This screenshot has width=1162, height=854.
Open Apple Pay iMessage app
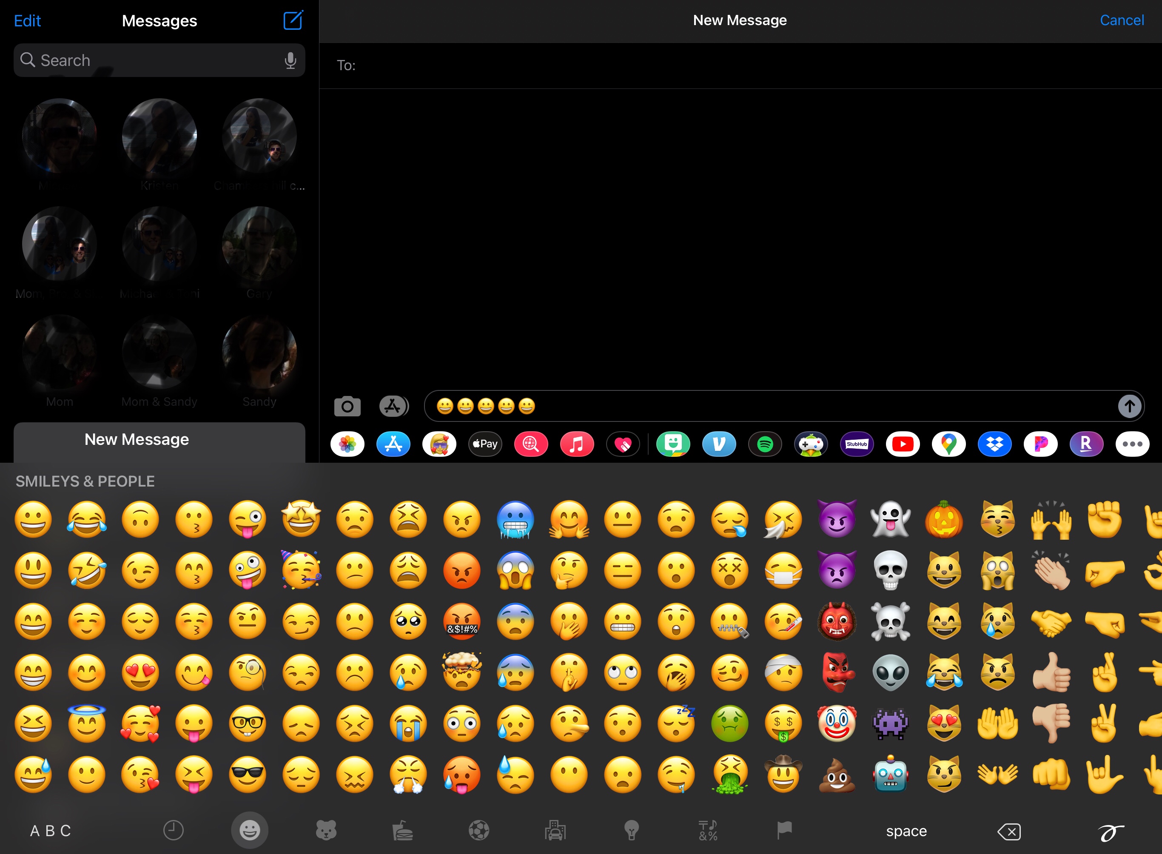coord(485,444)
